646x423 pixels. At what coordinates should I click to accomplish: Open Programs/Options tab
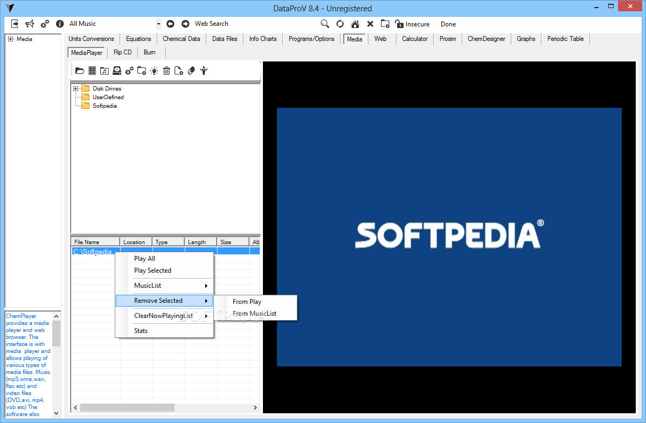311,39
